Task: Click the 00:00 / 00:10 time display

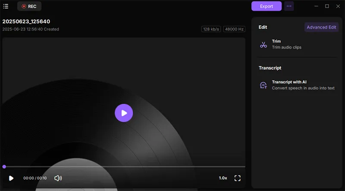Action: tap(35, 178)
